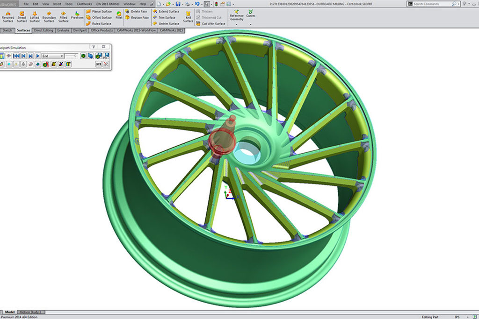The height and width of the screenshot is (319, 479).
Task: Expand the Select tool dropdown arrow
Action: (x=211, y=4)
